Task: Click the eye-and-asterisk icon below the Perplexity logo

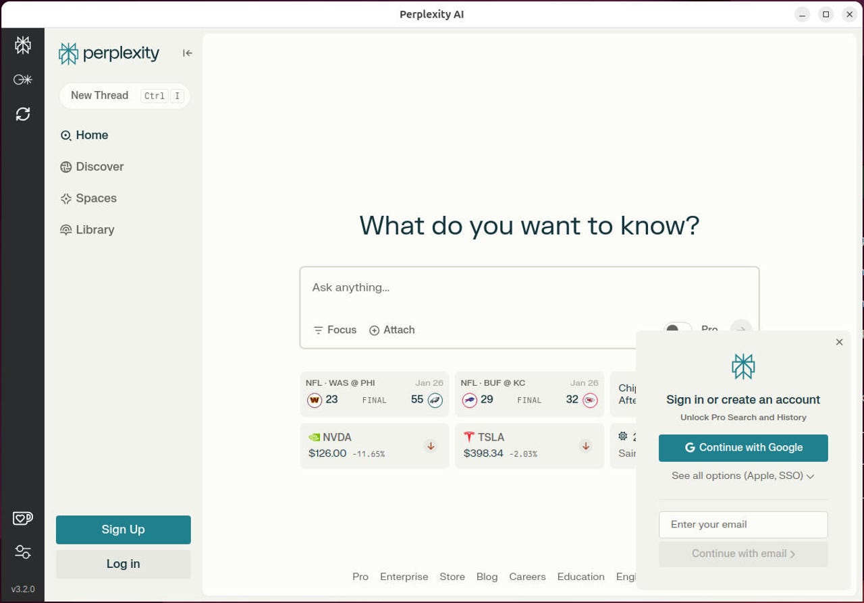Action: (x=23, y=80)
